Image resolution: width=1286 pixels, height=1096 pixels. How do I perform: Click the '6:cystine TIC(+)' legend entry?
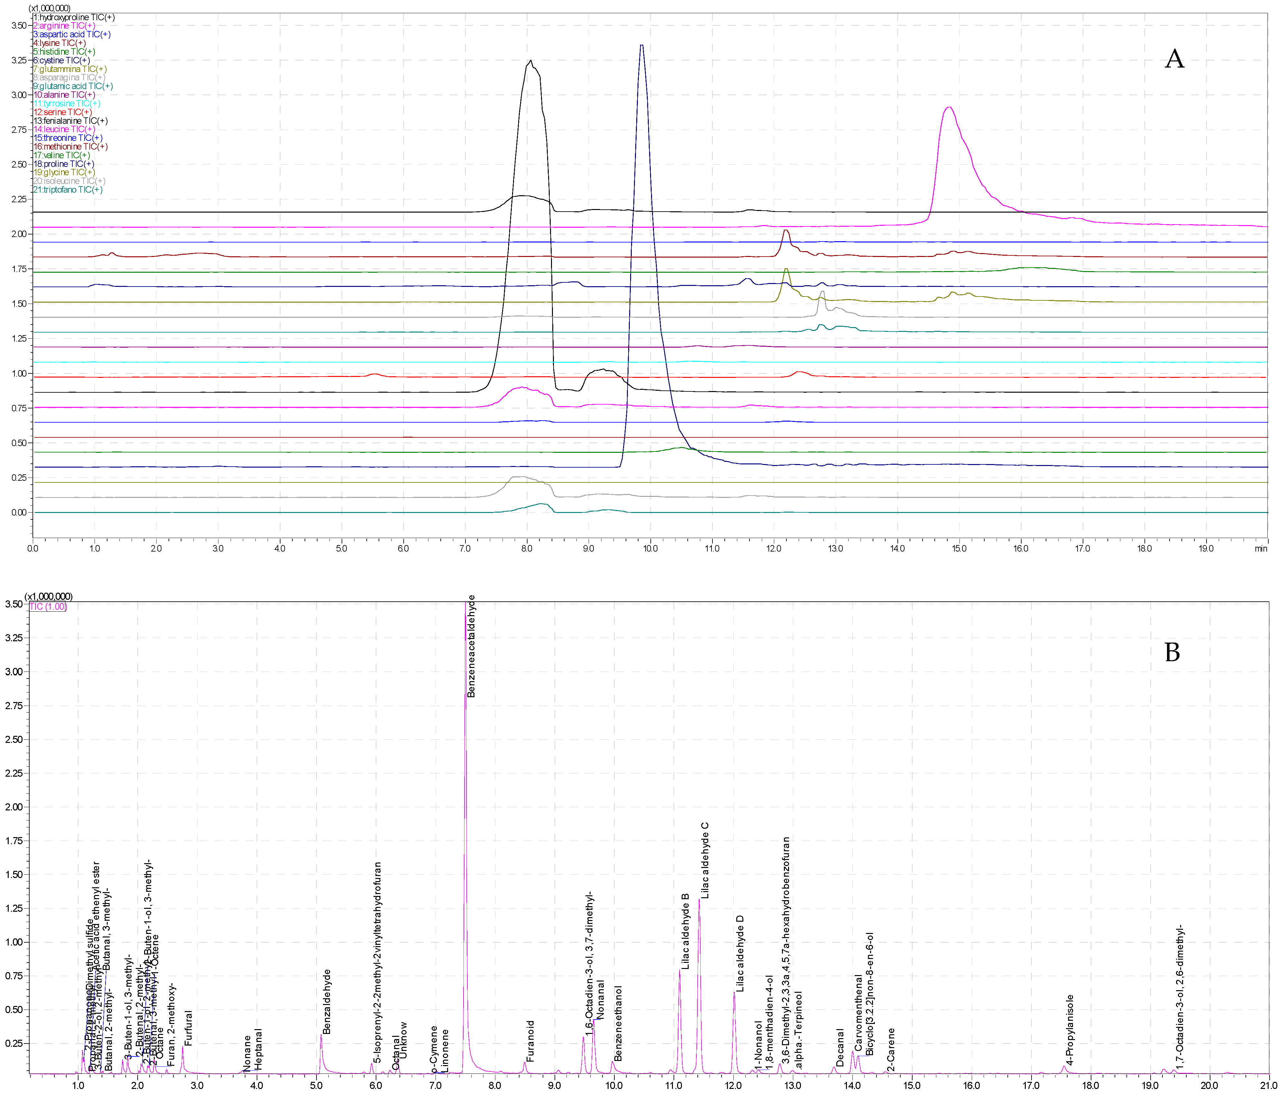[x=61, y=61]
